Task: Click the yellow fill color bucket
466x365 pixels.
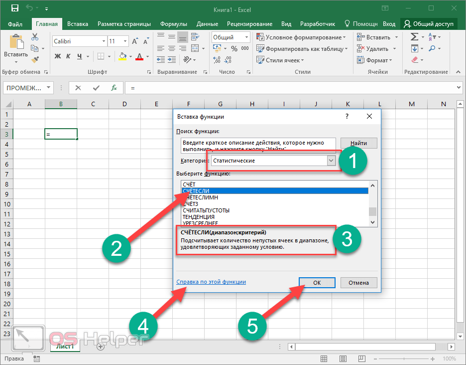Action: (122, 56)
